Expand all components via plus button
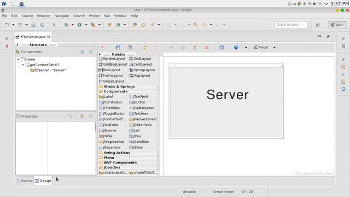350x197 pixels. tap(82, 51)
